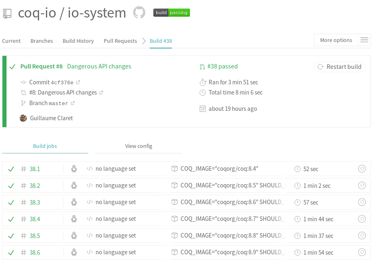Restart job 38.6 using its circular restart icon
375x262 pixels.
pyautogui.click(x=362, y=252)
